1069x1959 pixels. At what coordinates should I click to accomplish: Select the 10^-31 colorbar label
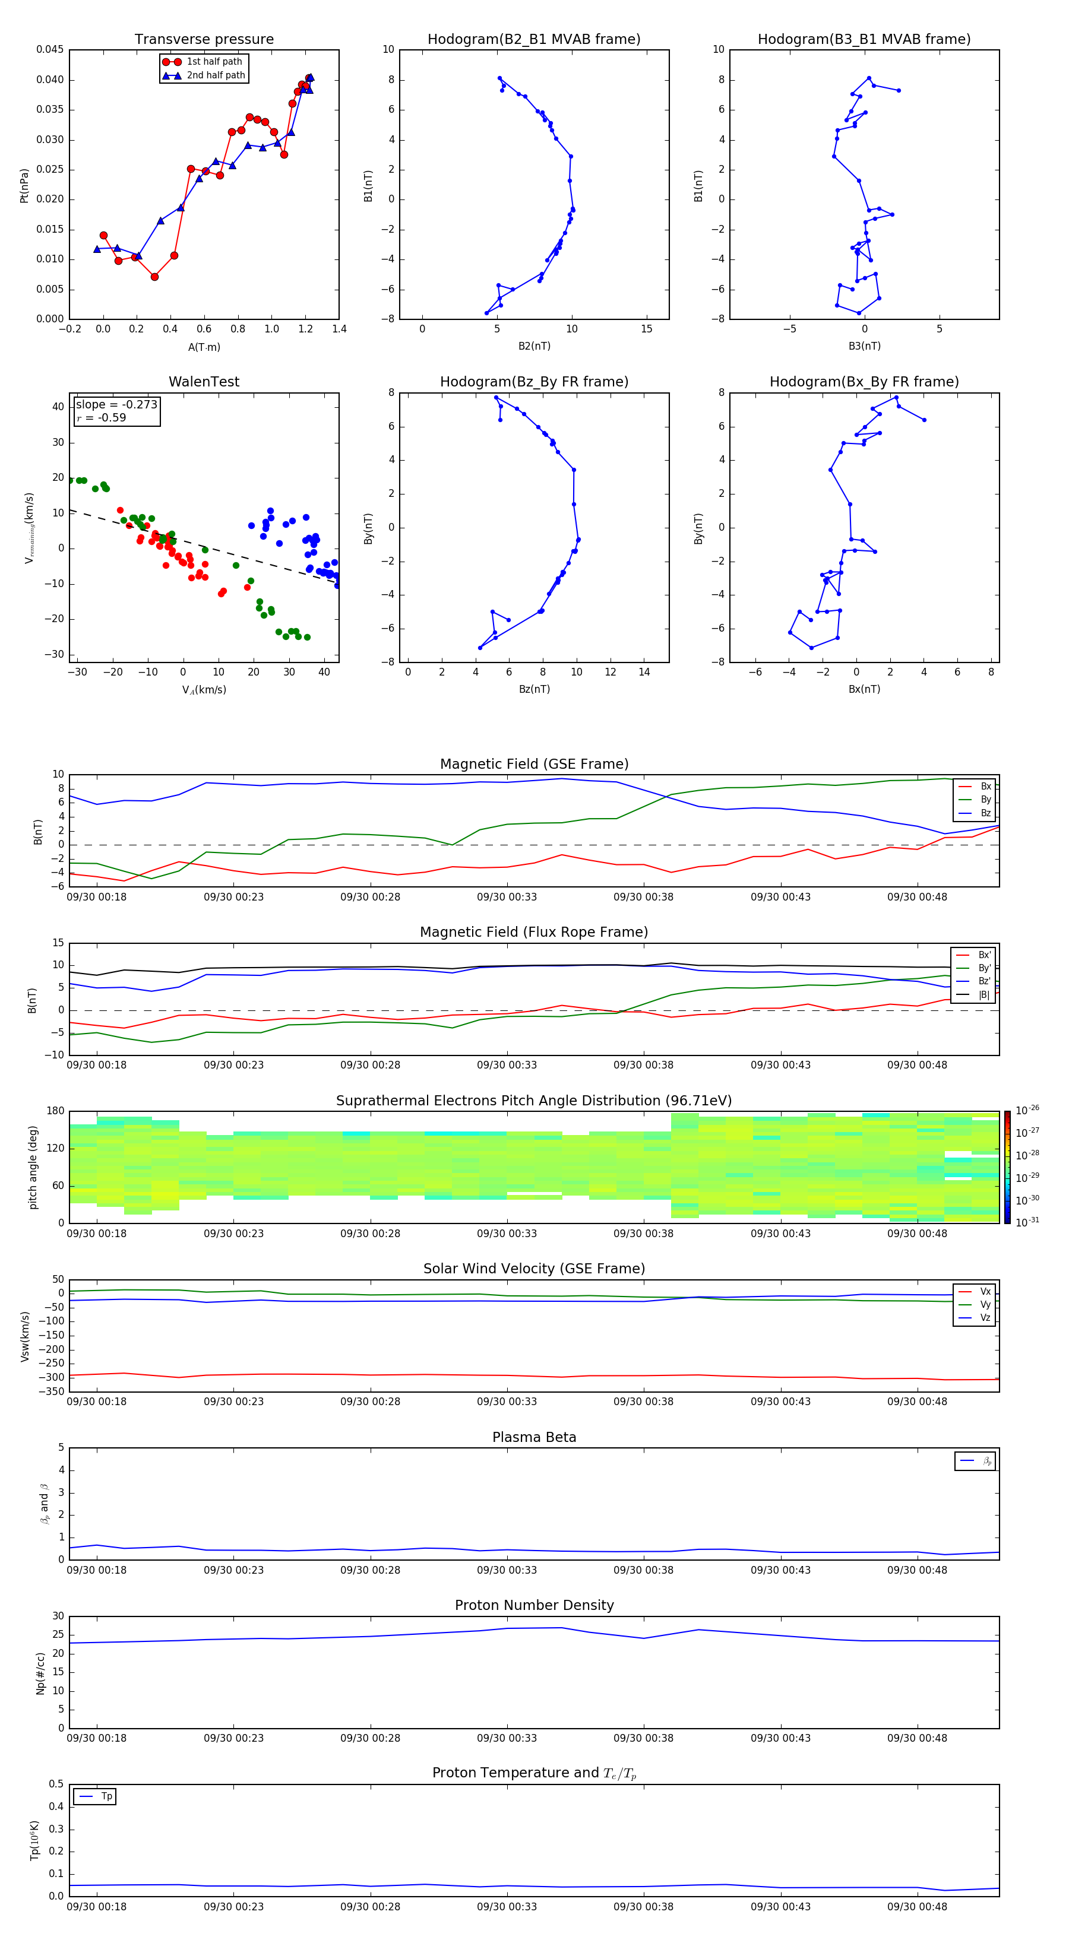1027,1222
